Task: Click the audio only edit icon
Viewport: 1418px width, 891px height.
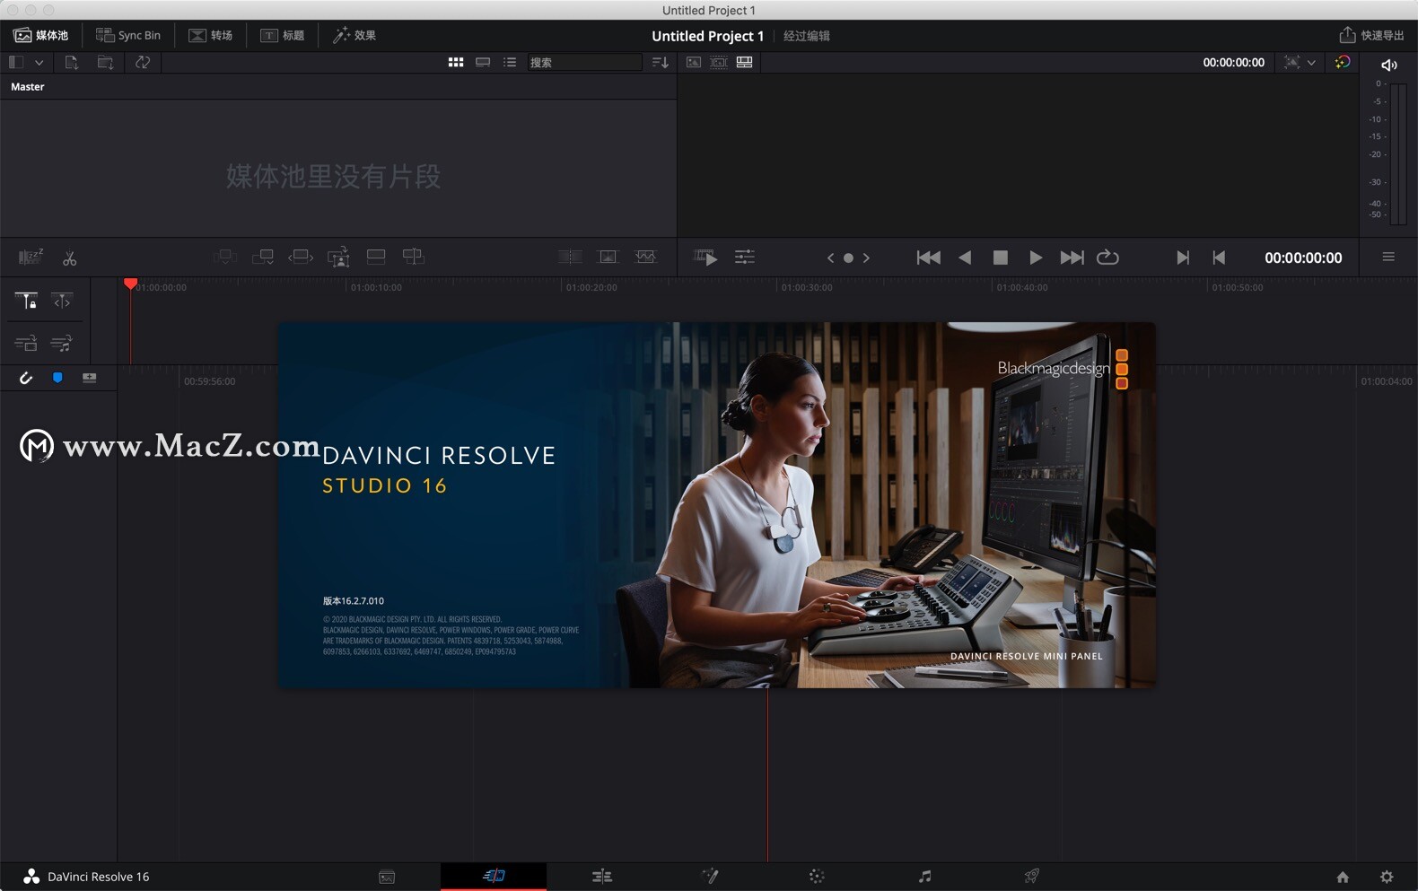Action: [62, 343]
